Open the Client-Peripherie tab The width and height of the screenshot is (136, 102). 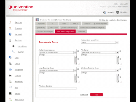point(101,24)
